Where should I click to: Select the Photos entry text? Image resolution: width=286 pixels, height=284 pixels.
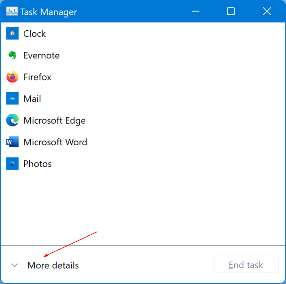[x=38, y=164]
